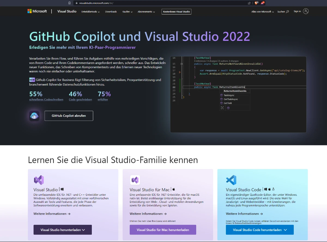This screenshot has height=242, width=327.
Task: Click the Microsoft logo in the header
Action: (37, 11)
